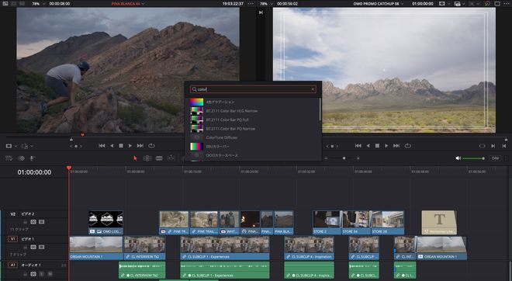Go to last frame in source viewer
The width and height of the screenshot is (512, 281).
tap(140, 146)
